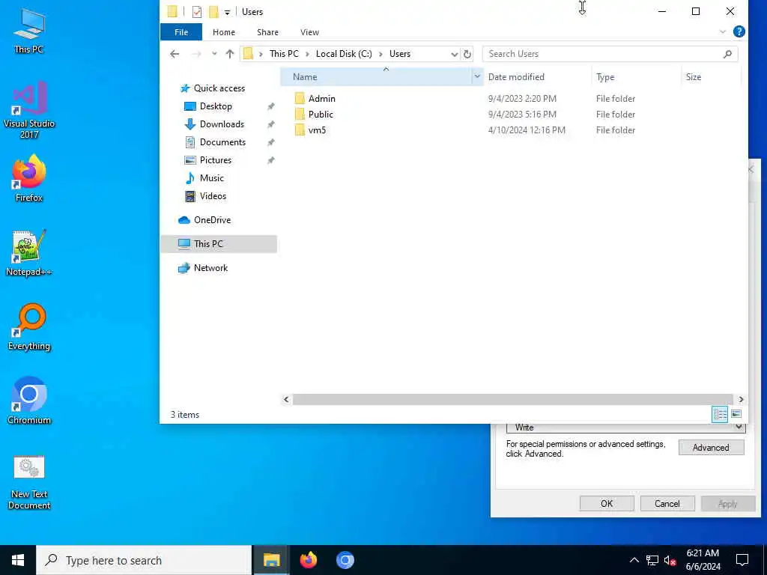
Task: Click the Search Users input field
Action: [x=601, y=54]
